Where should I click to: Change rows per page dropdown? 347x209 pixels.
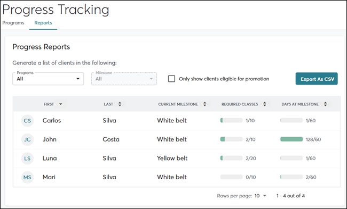[261, 196]
